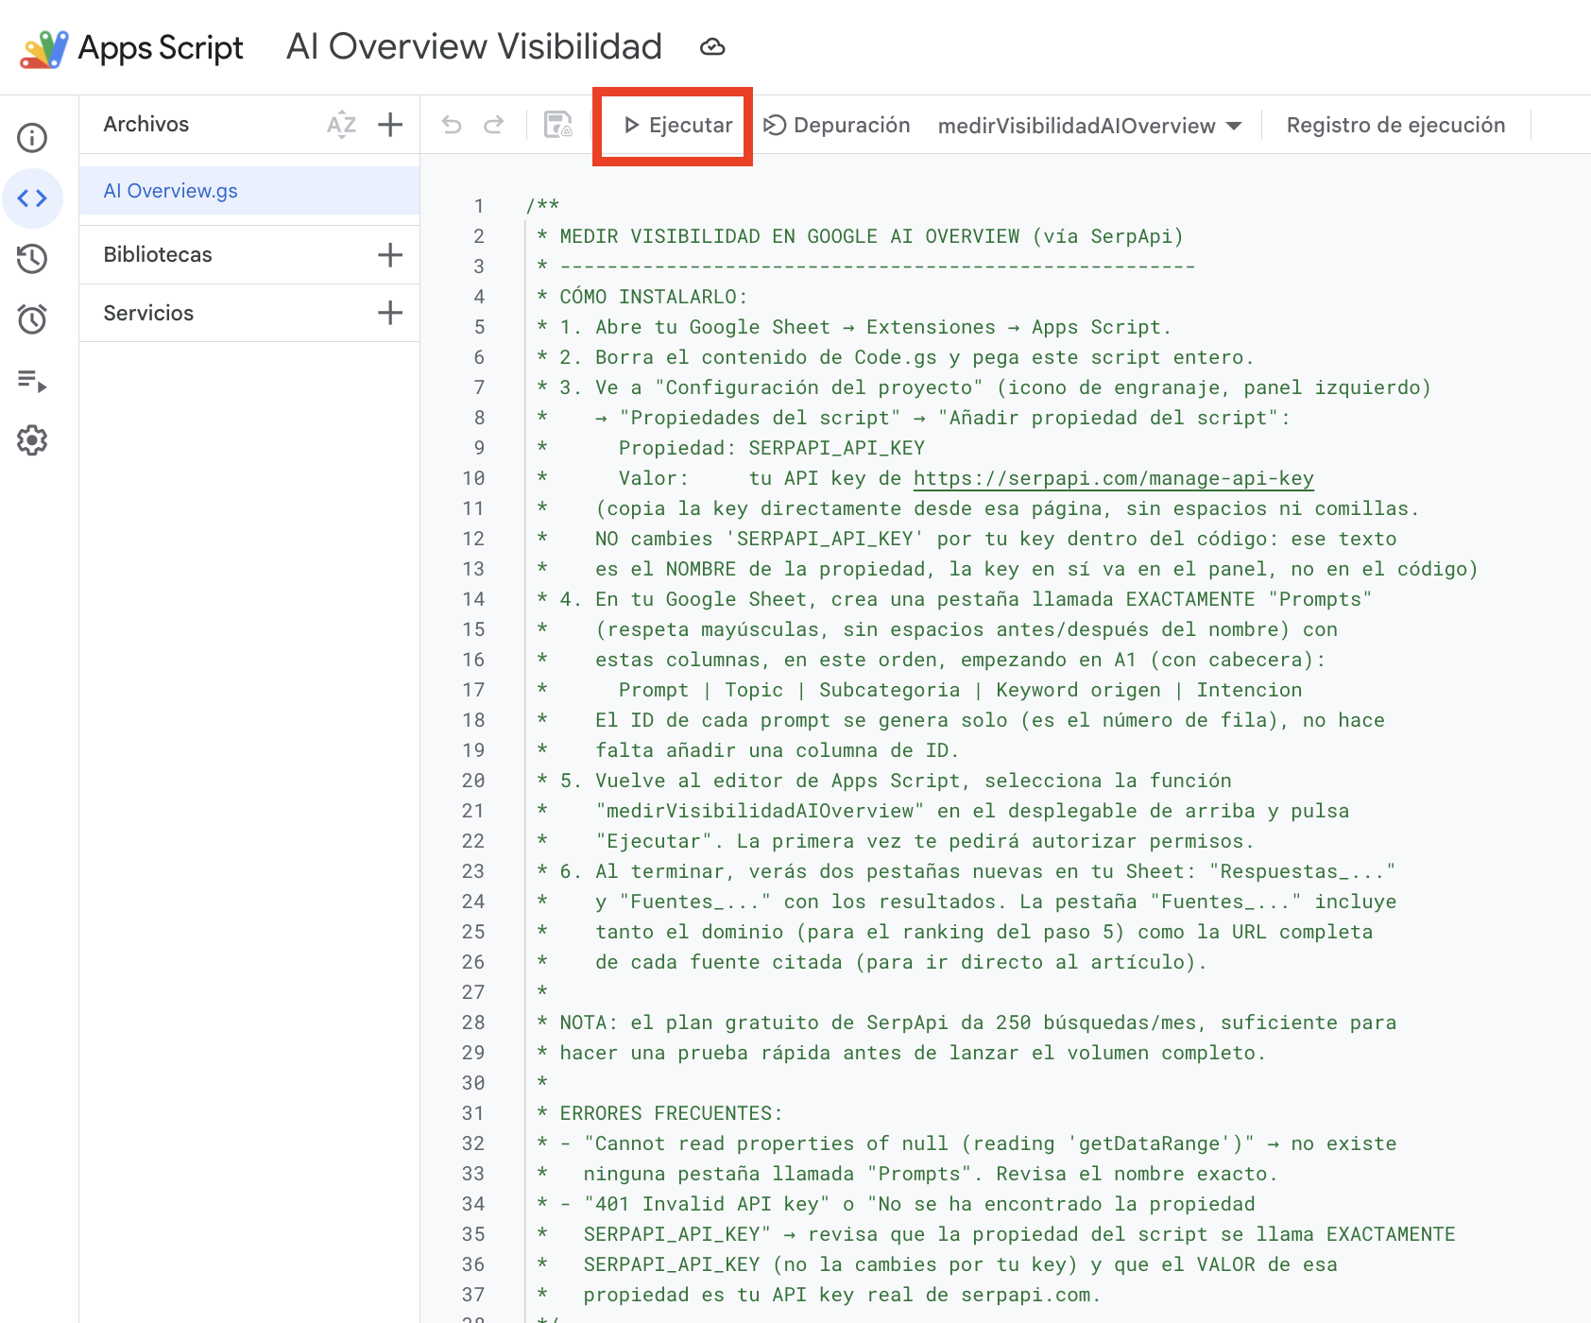This screenshot has width=1591, height=1323.
Task: Click the Apps Script title text
Action: click(161, 48)
